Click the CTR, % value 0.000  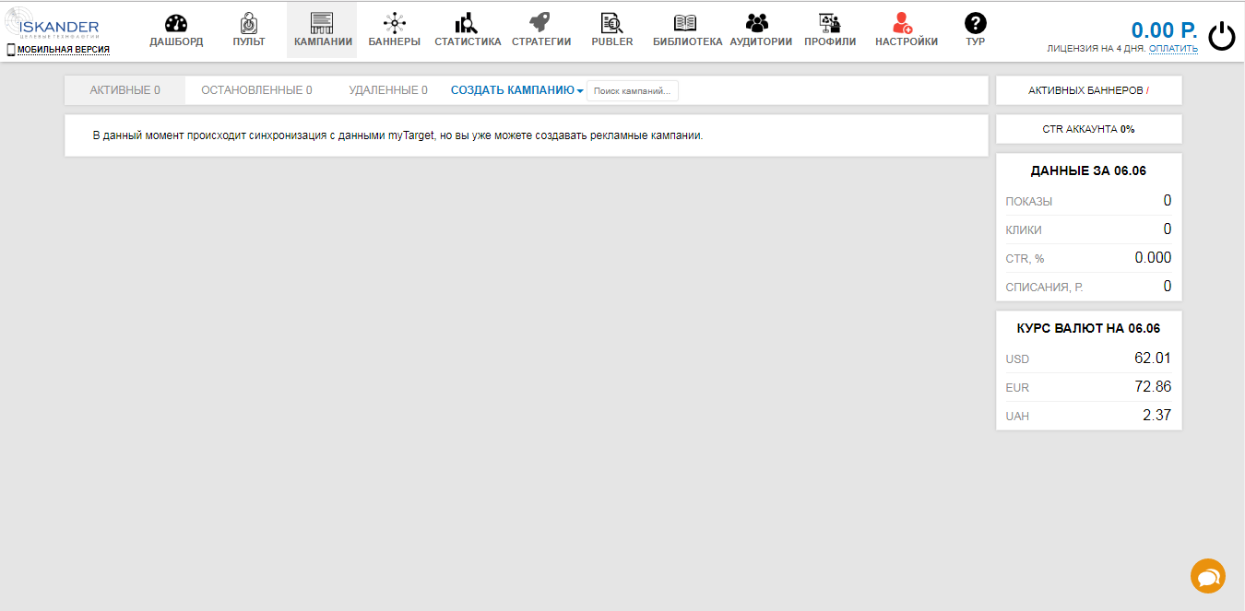(x=1153, y=258)
